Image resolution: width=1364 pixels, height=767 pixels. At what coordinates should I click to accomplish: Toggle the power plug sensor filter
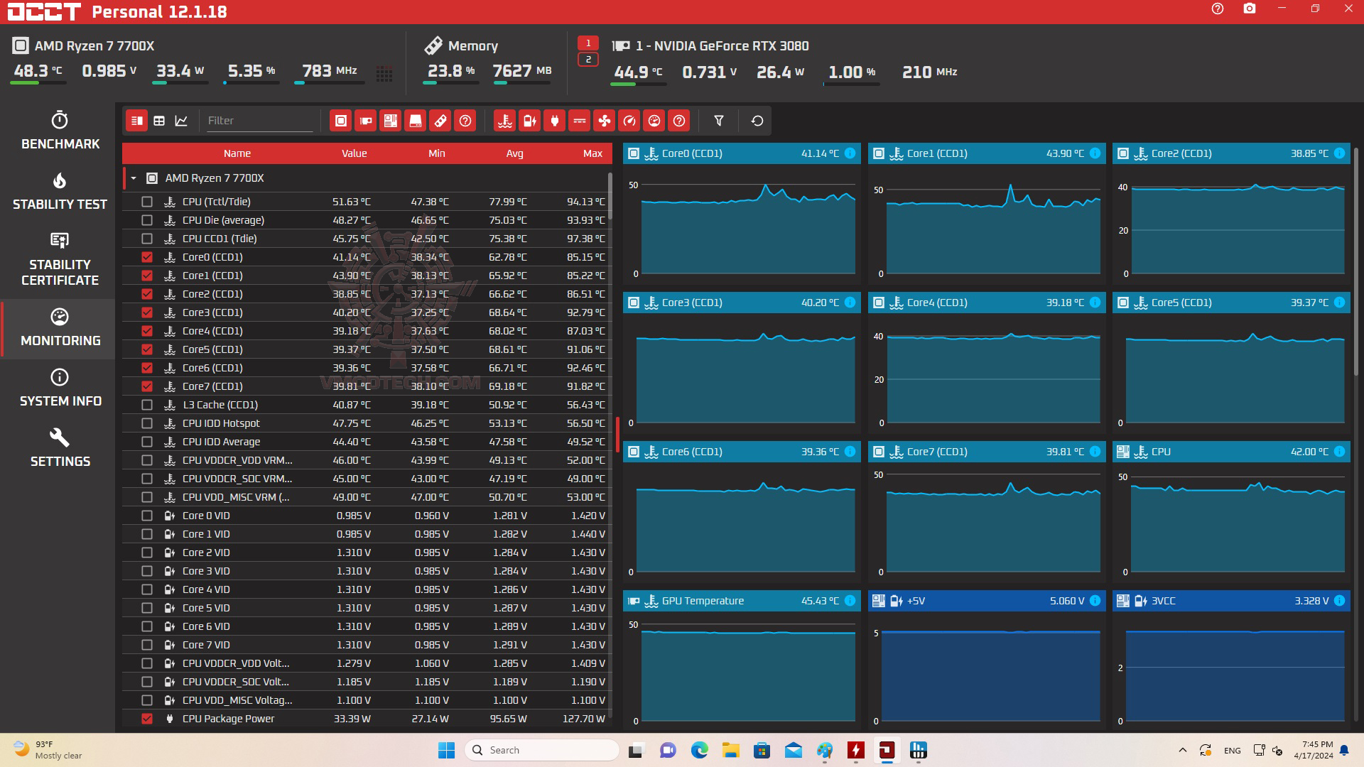coord(555,121)
